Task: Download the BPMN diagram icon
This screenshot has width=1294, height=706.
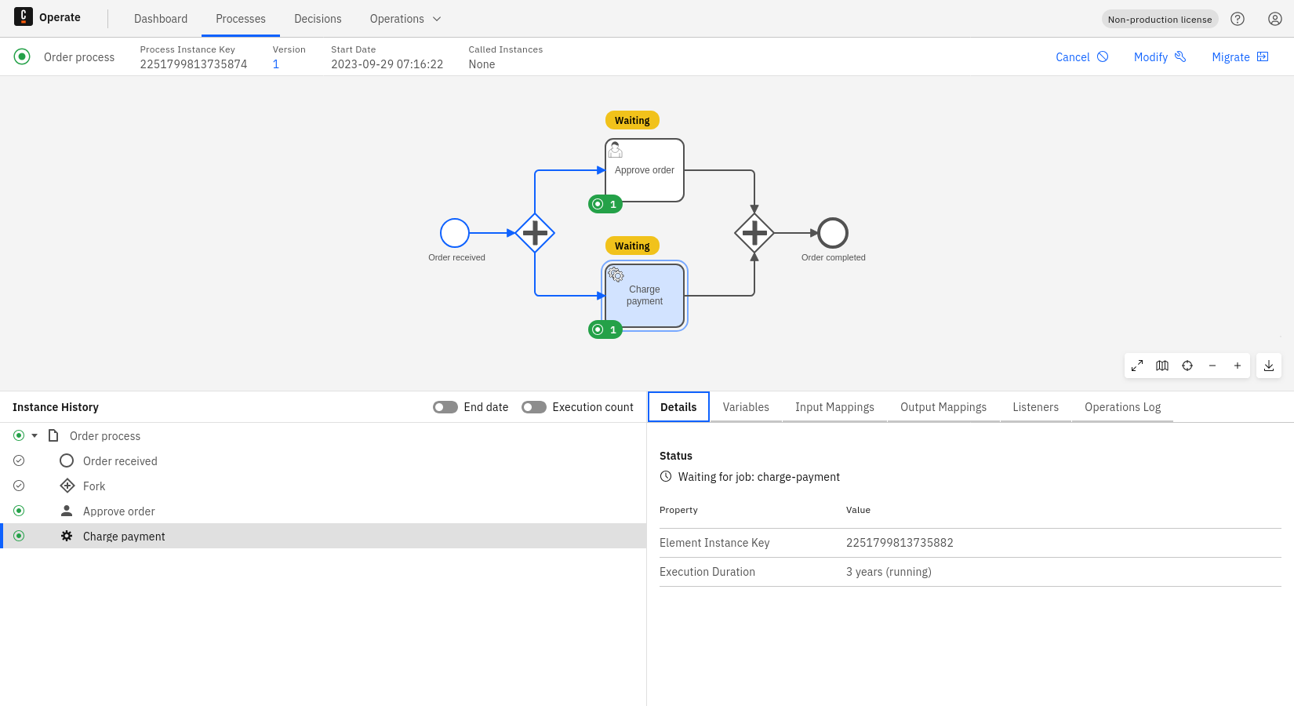Action: pos(1269,366)
